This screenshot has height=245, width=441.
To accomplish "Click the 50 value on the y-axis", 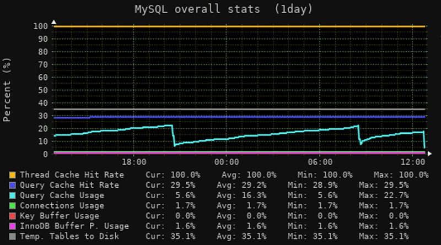I will 43,90.
